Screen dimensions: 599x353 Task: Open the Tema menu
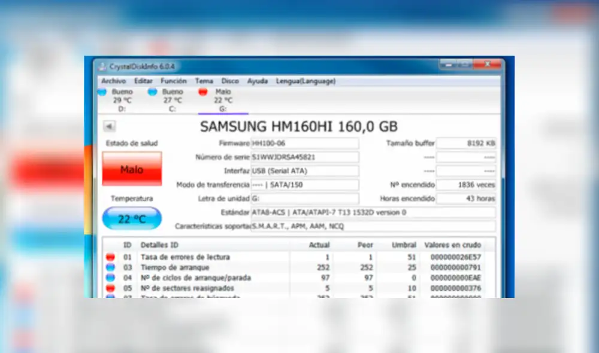(x=204, y=81)
